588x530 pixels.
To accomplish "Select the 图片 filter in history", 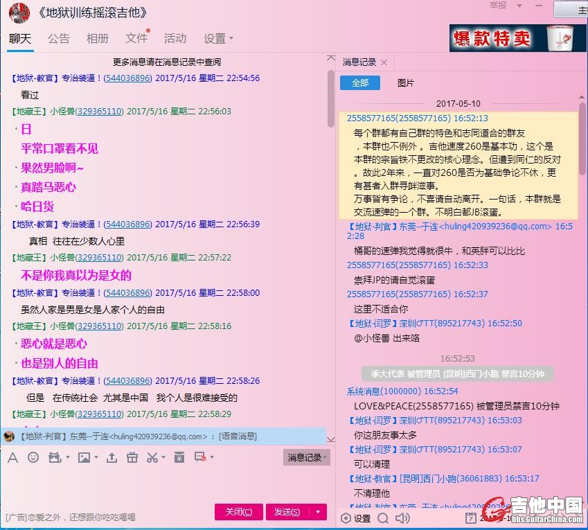I will click(405, 83).
